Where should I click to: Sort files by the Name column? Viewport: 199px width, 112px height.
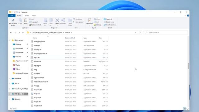click(35, 38)
